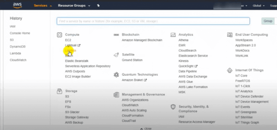Open S3 from History list

pyautogui.click(x=12, y=40)
